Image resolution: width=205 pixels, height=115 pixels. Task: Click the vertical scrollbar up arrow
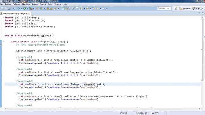pyautogui.click(x=202, y=17)
